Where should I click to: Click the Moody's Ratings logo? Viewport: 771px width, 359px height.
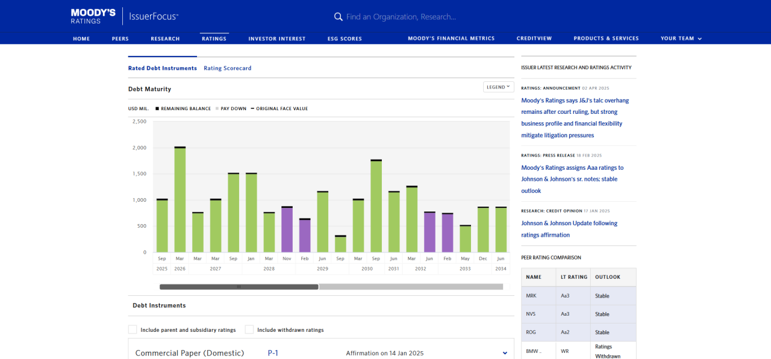click(93, 16)
